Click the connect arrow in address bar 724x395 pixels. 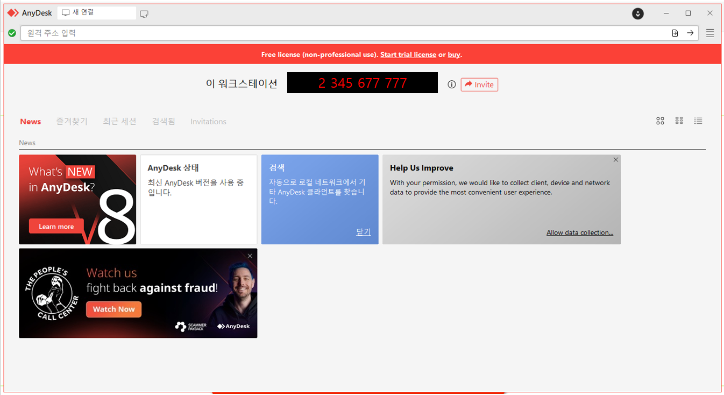690,33
